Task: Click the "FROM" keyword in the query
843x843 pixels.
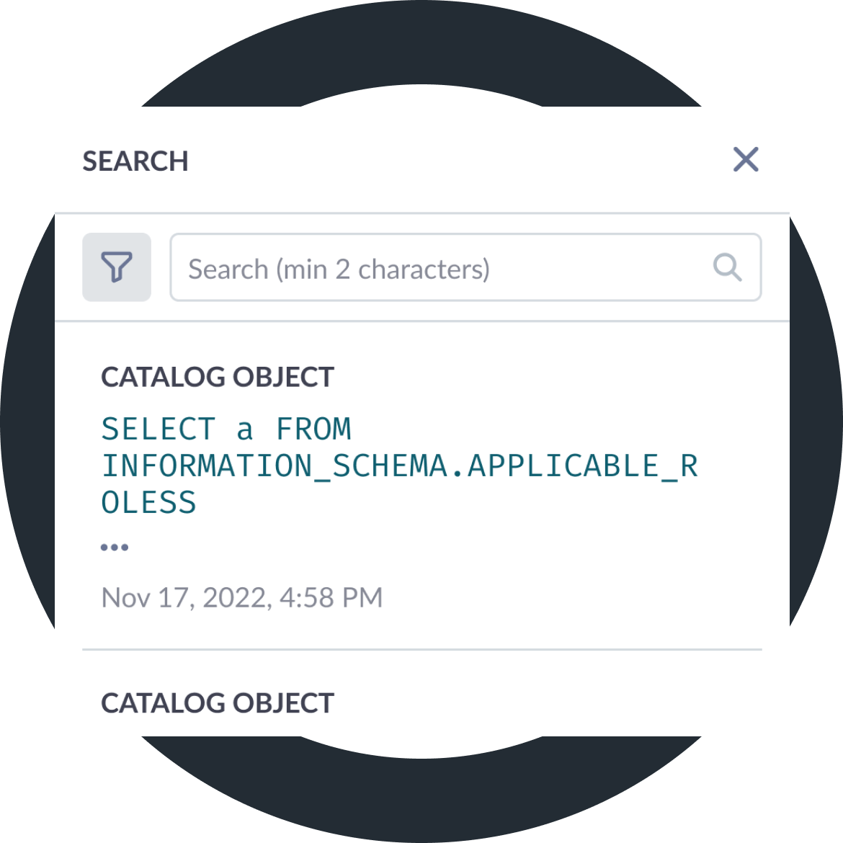Action: click(313, 429)
